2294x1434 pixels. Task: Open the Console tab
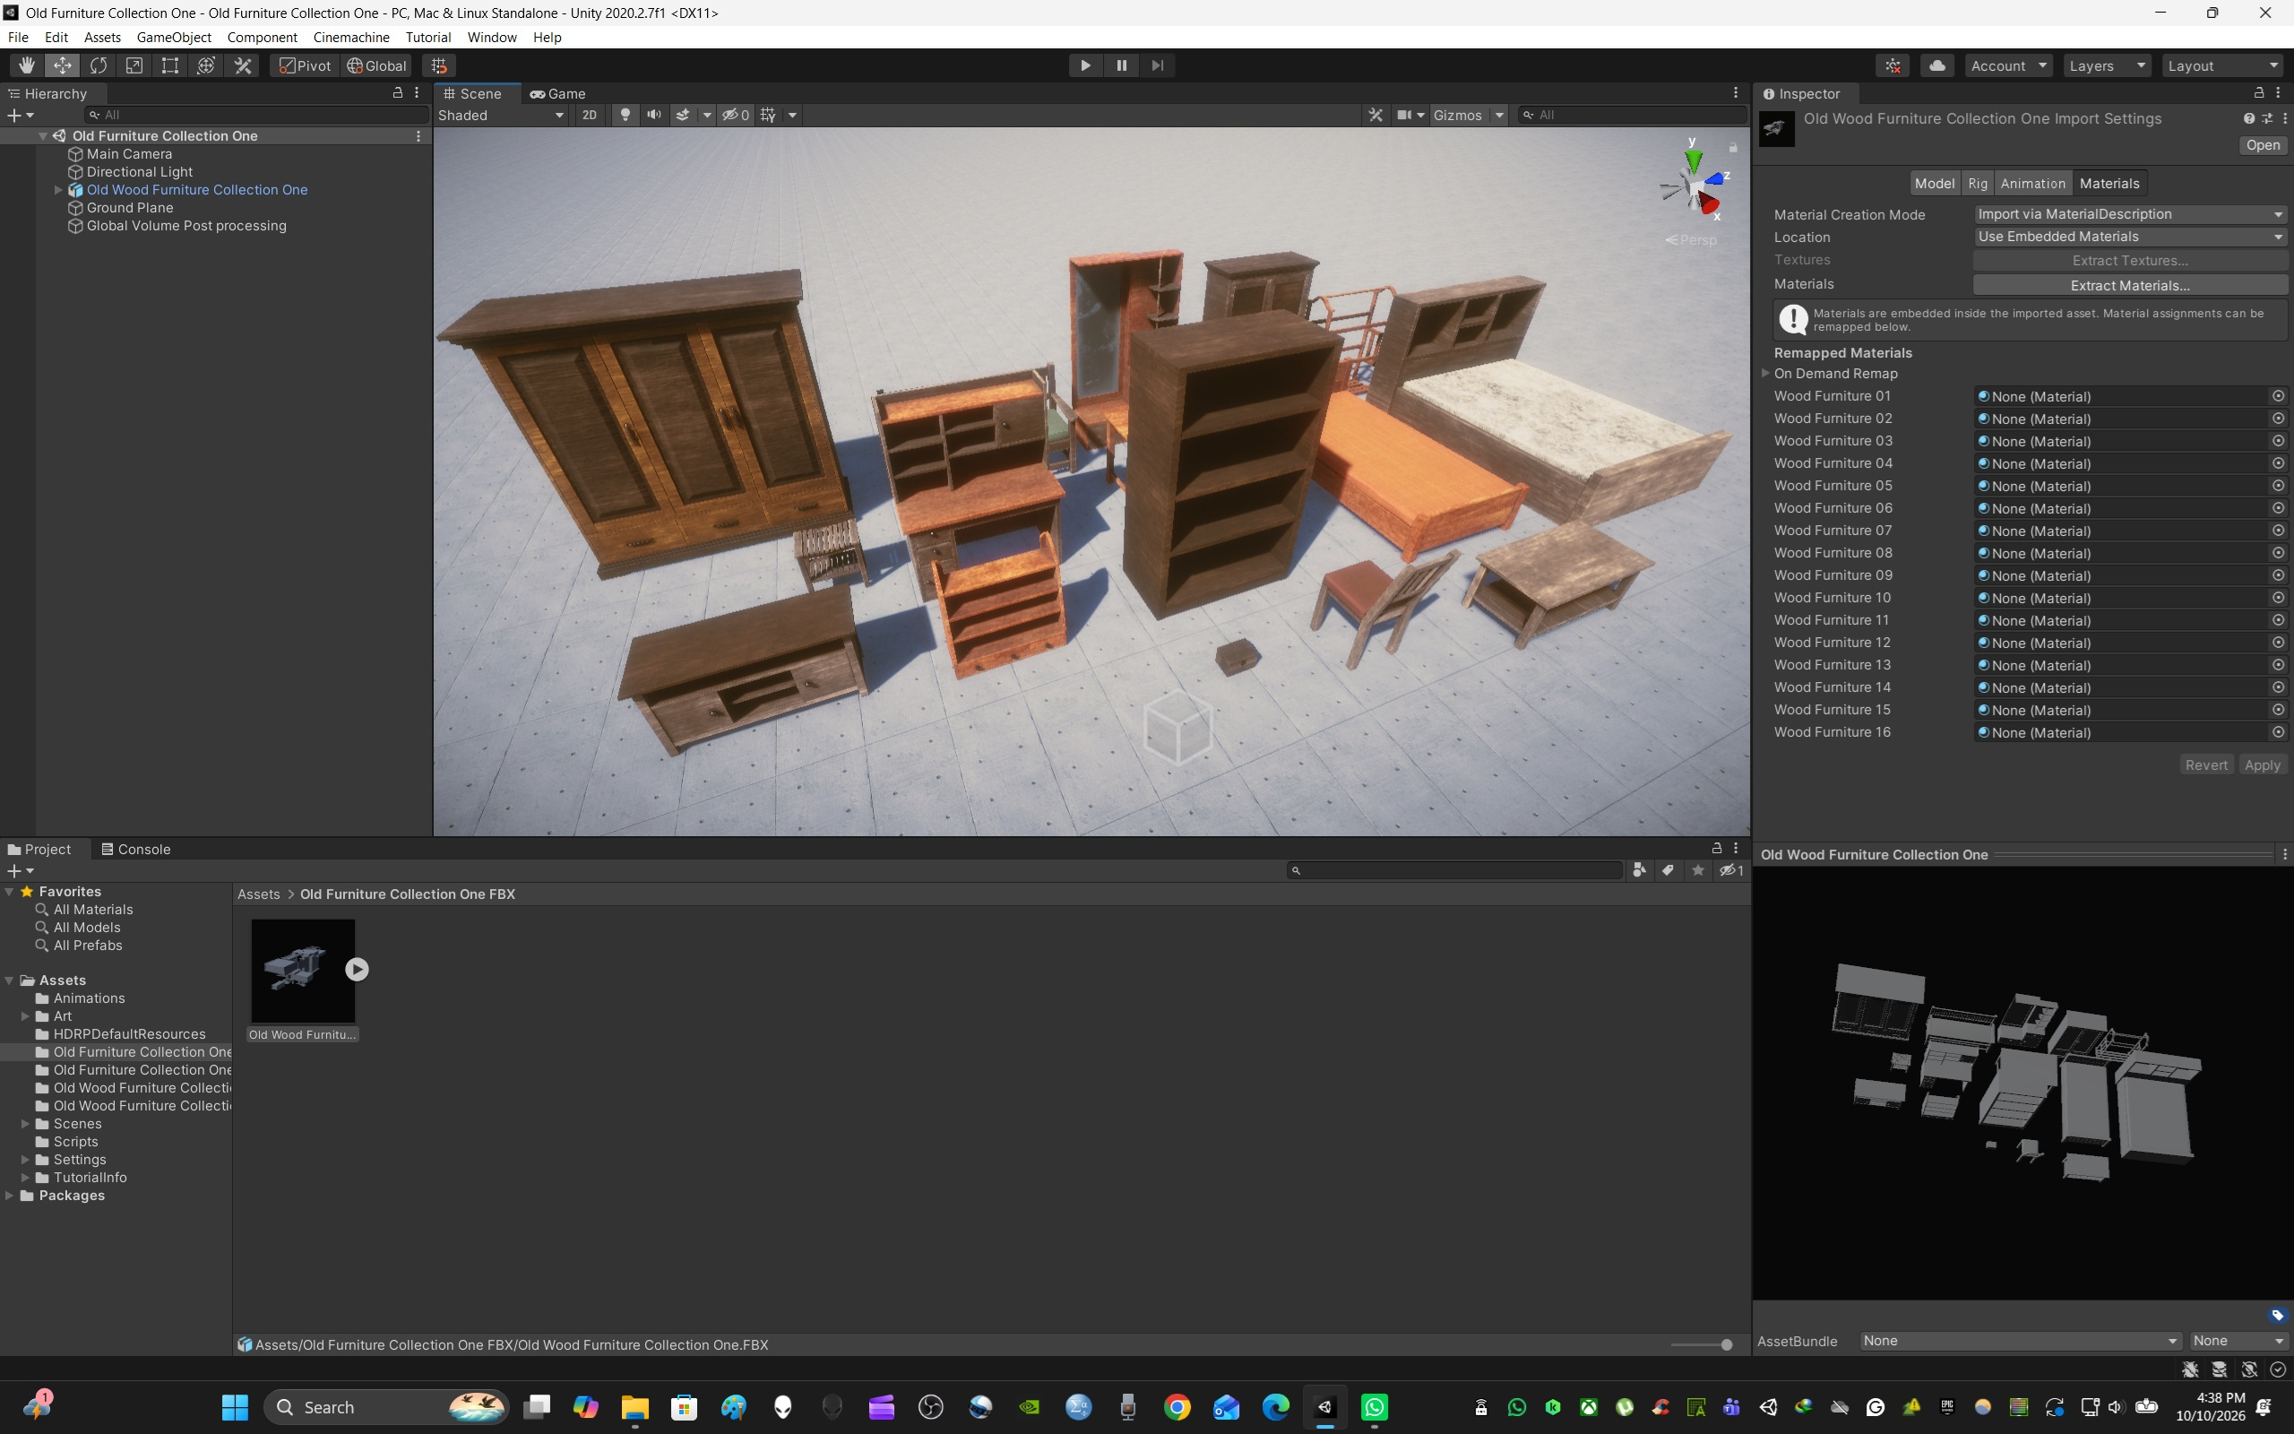tap(135, 849)
